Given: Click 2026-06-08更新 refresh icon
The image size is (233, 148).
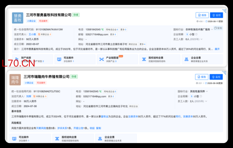Looking at the screenshot, I should [206, 83].
